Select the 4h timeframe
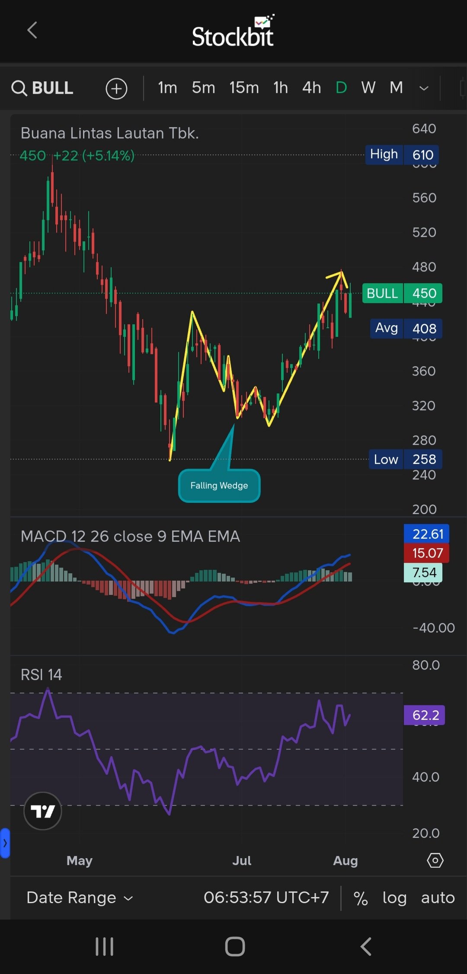The height and width of the screenshot is (974, 467). [311, 88]
